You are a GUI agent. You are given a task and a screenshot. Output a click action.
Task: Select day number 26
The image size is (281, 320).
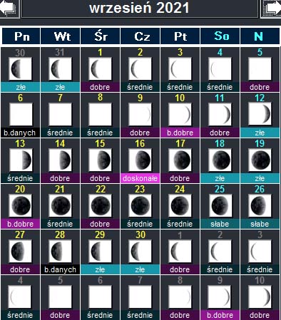point(260,189)
